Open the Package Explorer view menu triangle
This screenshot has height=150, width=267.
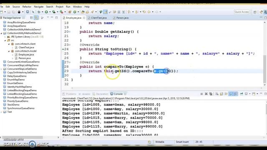(48, 17)
